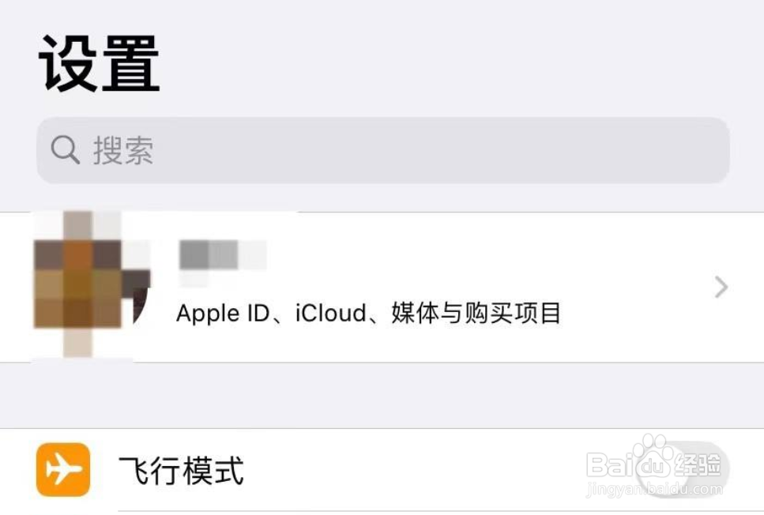This screenshot has width=764, height=515.
Task: Open account details via right arrow
Action: point(721,287)
